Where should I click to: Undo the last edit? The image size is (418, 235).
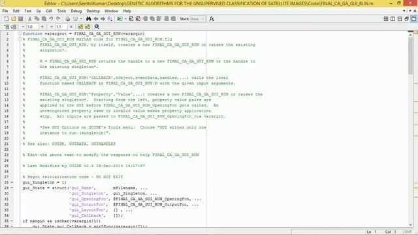click(51, 19)
